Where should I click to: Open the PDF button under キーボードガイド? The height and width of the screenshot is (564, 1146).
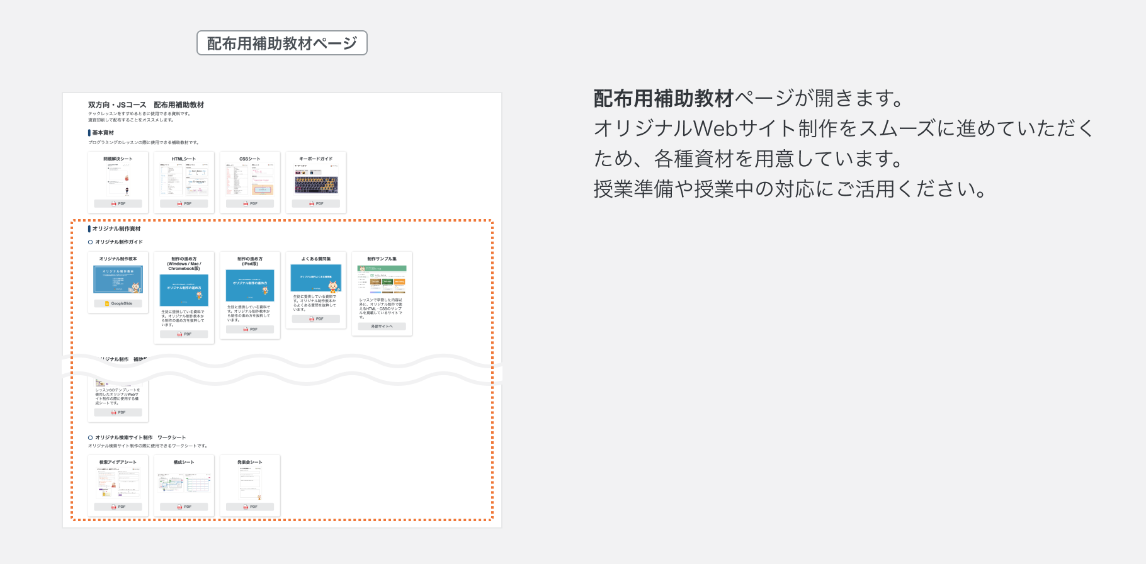(315, 203)
